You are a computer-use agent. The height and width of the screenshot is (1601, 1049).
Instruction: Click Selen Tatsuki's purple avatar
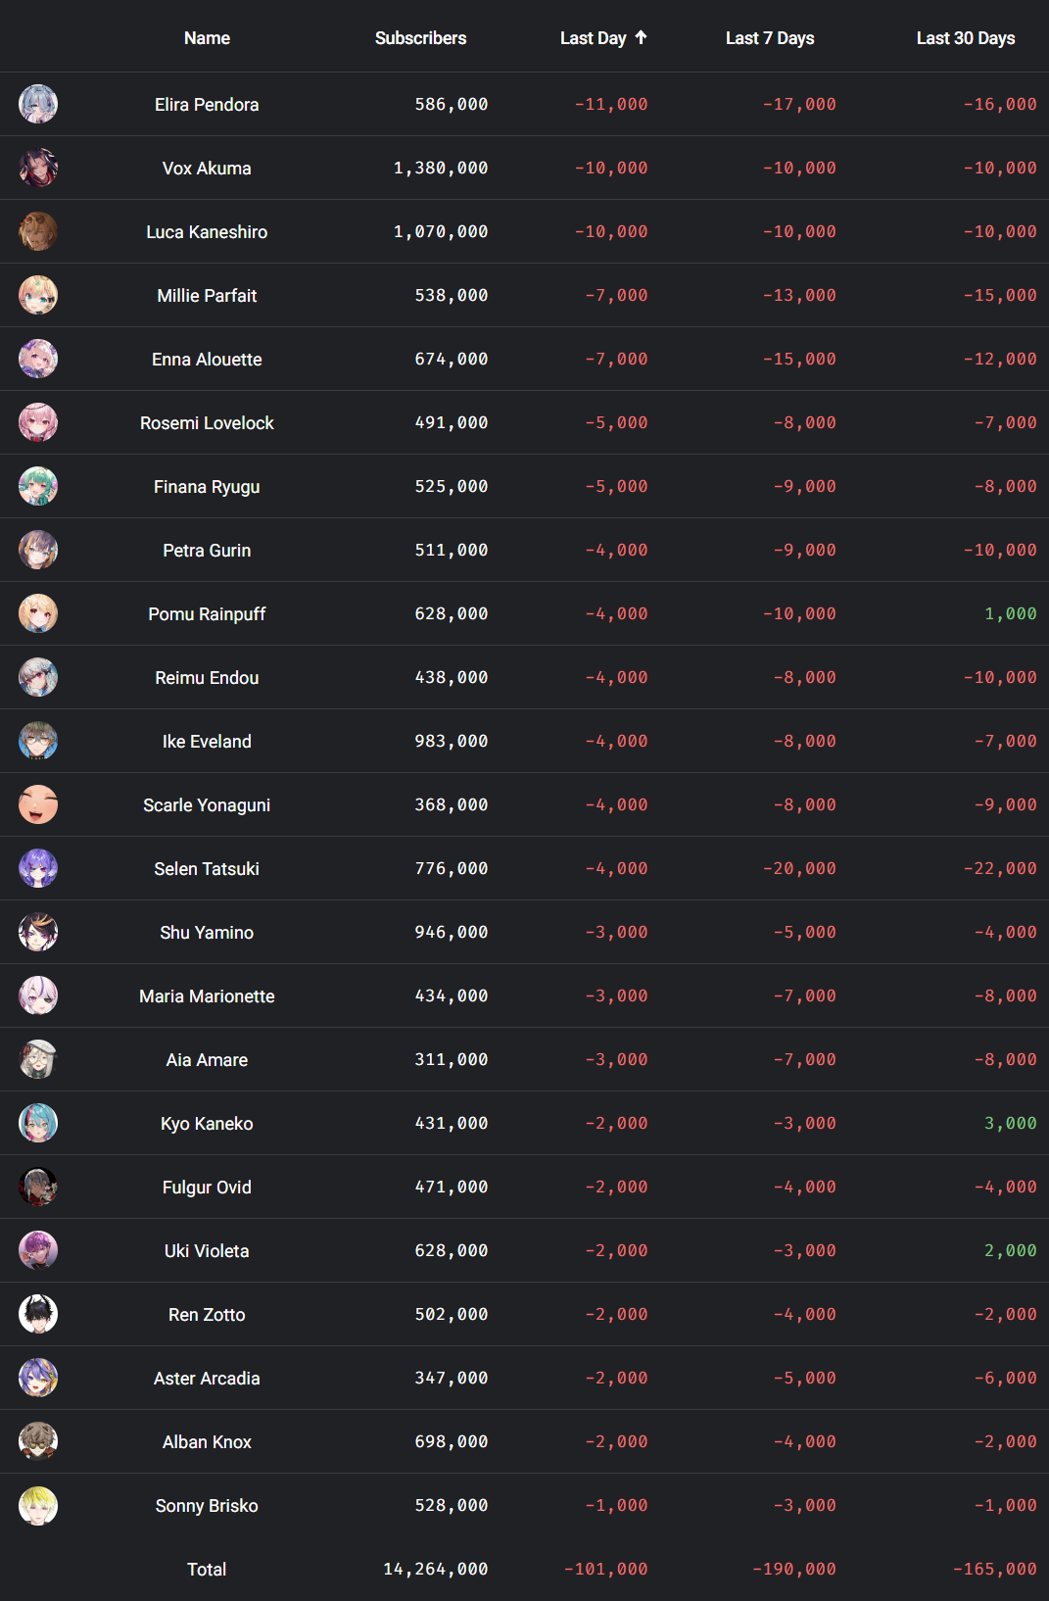point(38,868)
